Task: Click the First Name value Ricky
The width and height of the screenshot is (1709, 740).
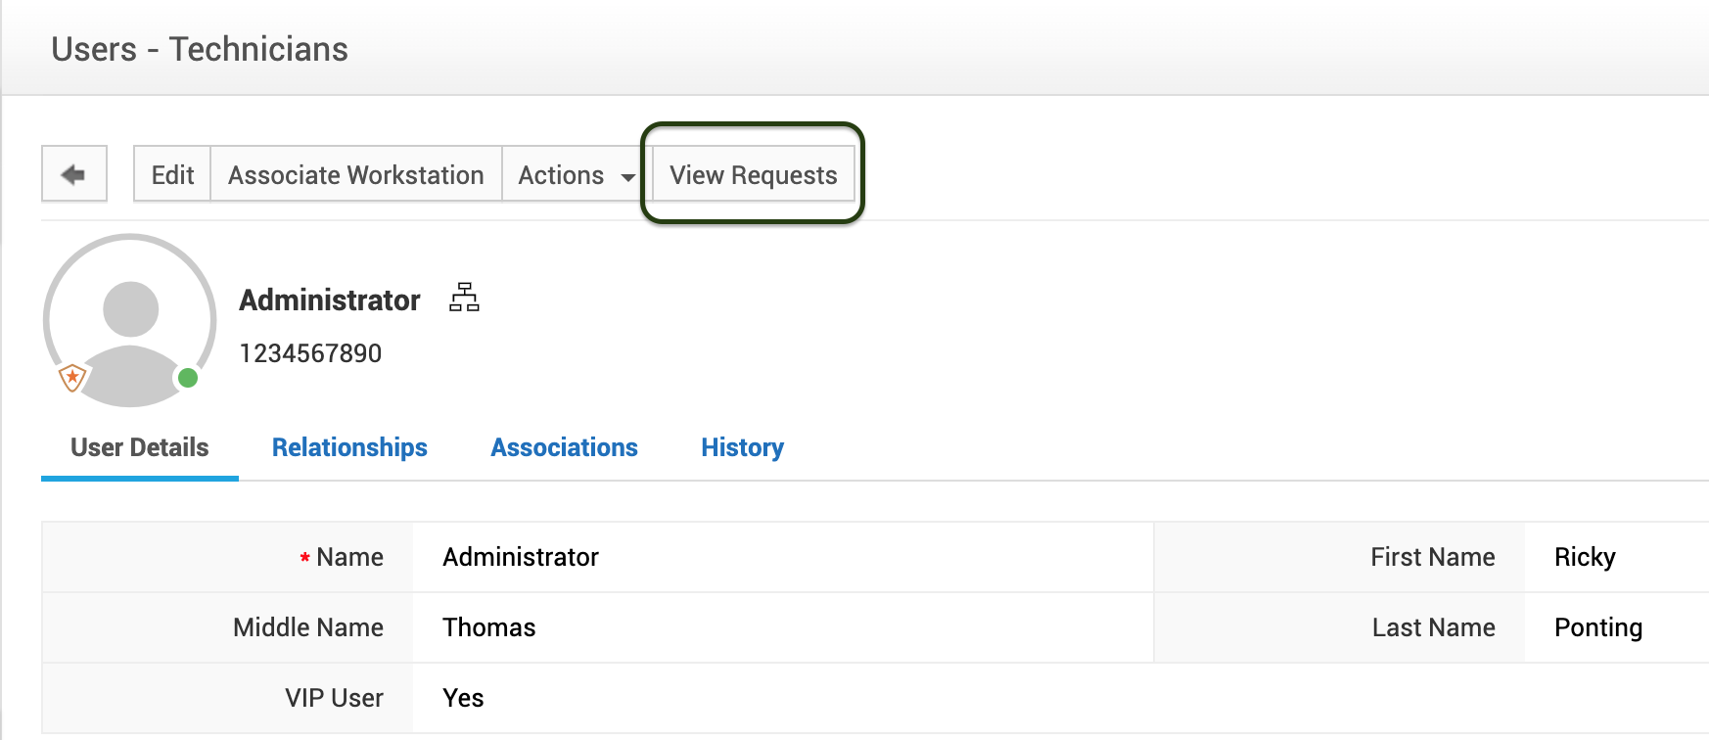Action: point(1585,557)
